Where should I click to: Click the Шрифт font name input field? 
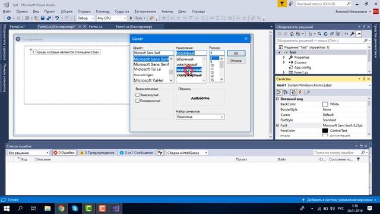[x=154, y=53]
